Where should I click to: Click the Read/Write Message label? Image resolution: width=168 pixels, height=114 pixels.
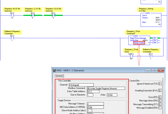point(138,38)
